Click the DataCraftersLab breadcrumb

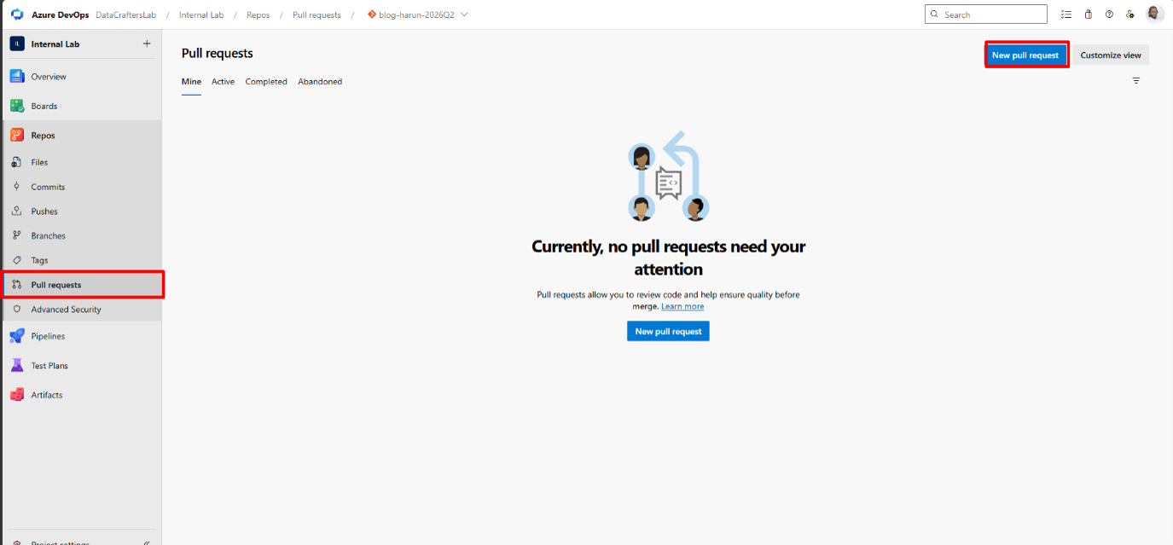(125, 14)
